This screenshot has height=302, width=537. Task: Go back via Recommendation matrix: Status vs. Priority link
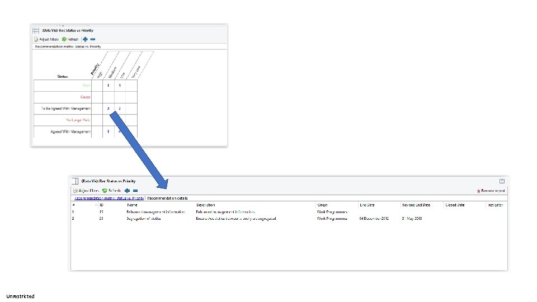coord(109,198)
